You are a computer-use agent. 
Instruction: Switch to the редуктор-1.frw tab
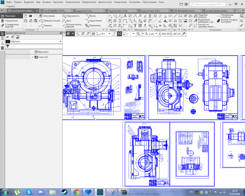point(84,11)
